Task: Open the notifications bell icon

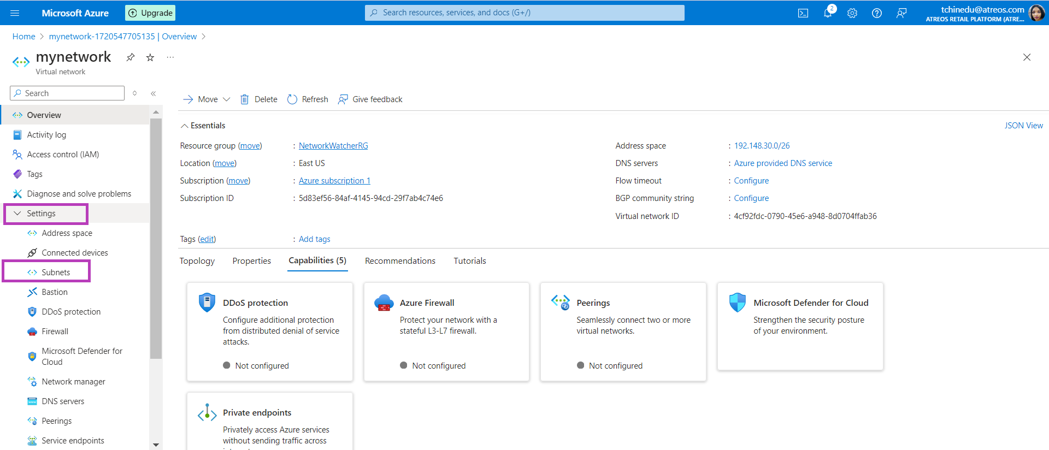Action: (828, 13)
